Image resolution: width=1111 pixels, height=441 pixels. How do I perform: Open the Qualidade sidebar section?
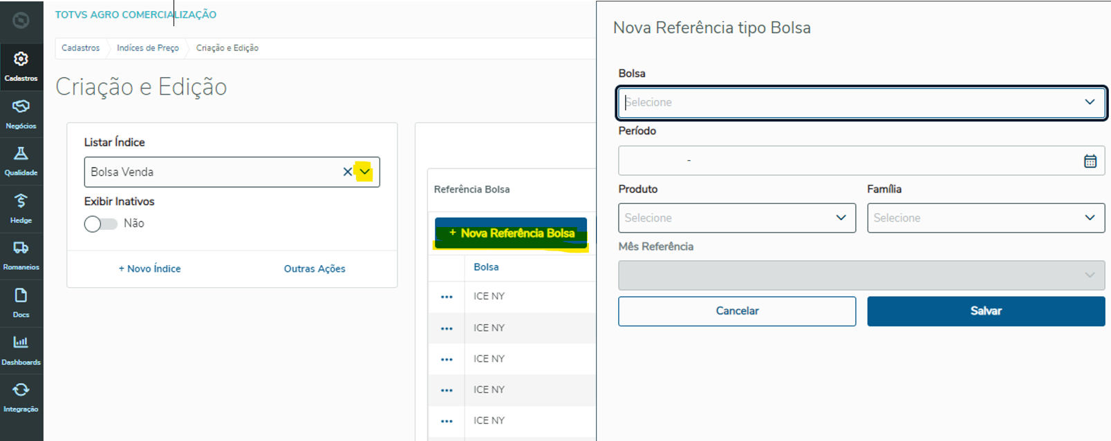click(21, 161)
